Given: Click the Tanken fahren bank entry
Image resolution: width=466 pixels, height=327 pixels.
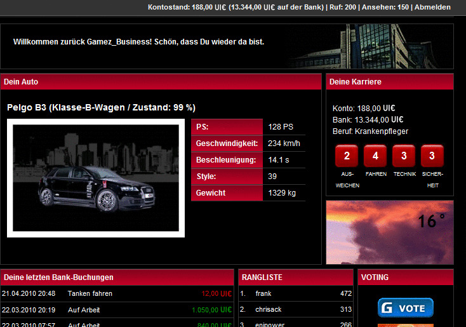Looking at the screenshot, I should pos(90,294).
